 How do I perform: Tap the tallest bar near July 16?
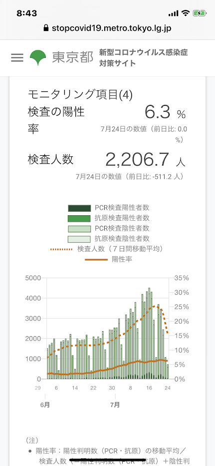(149, 333)
